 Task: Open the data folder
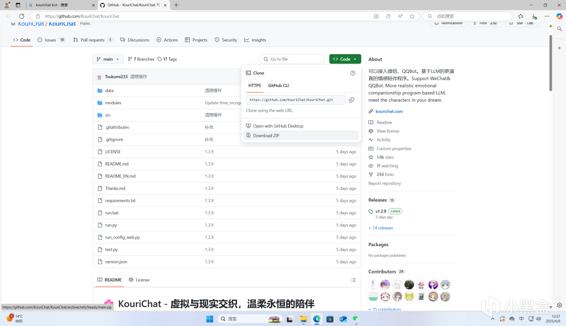(109, 91)
